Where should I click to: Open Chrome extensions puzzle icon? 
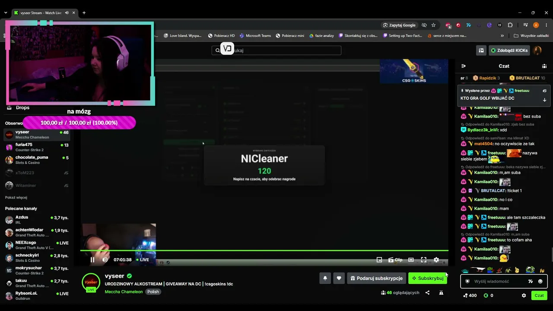tap(510, 25)
